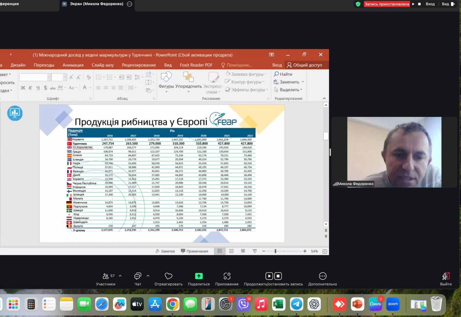
Task: Open the Participants panel in Zoom
Action: (x=106, y=276)
